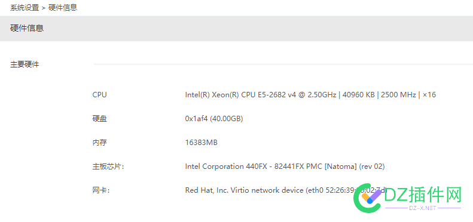473x222 pixels.
Task: Select the 16383MB memory value
Action: click(x=201, y=143)
